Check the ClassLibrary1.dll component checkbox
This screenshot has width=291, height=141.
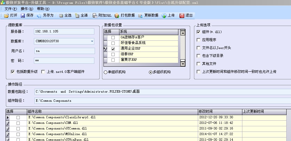tap(18, 118)
